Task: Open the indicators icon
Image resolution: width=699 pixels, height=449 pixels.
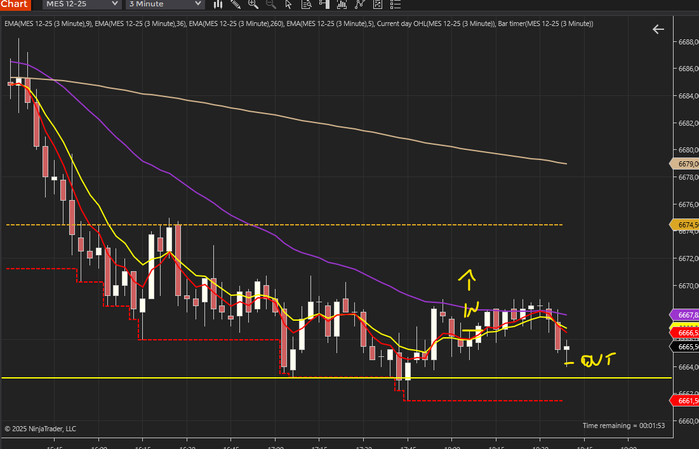Action: (x=360, y=4)
